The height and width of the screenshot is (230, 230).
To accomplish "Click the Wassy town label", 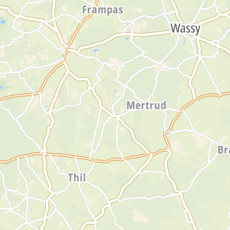I will click(x=186, y=29).
